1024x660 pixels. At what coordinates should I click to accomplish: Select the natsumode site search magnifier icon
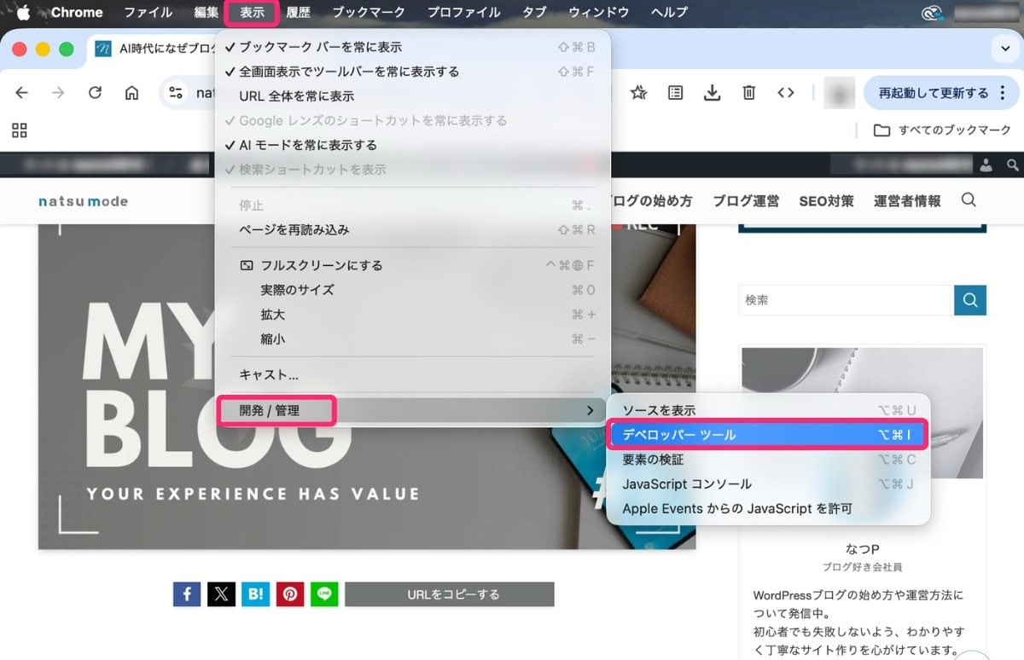(x=969, y=200)
